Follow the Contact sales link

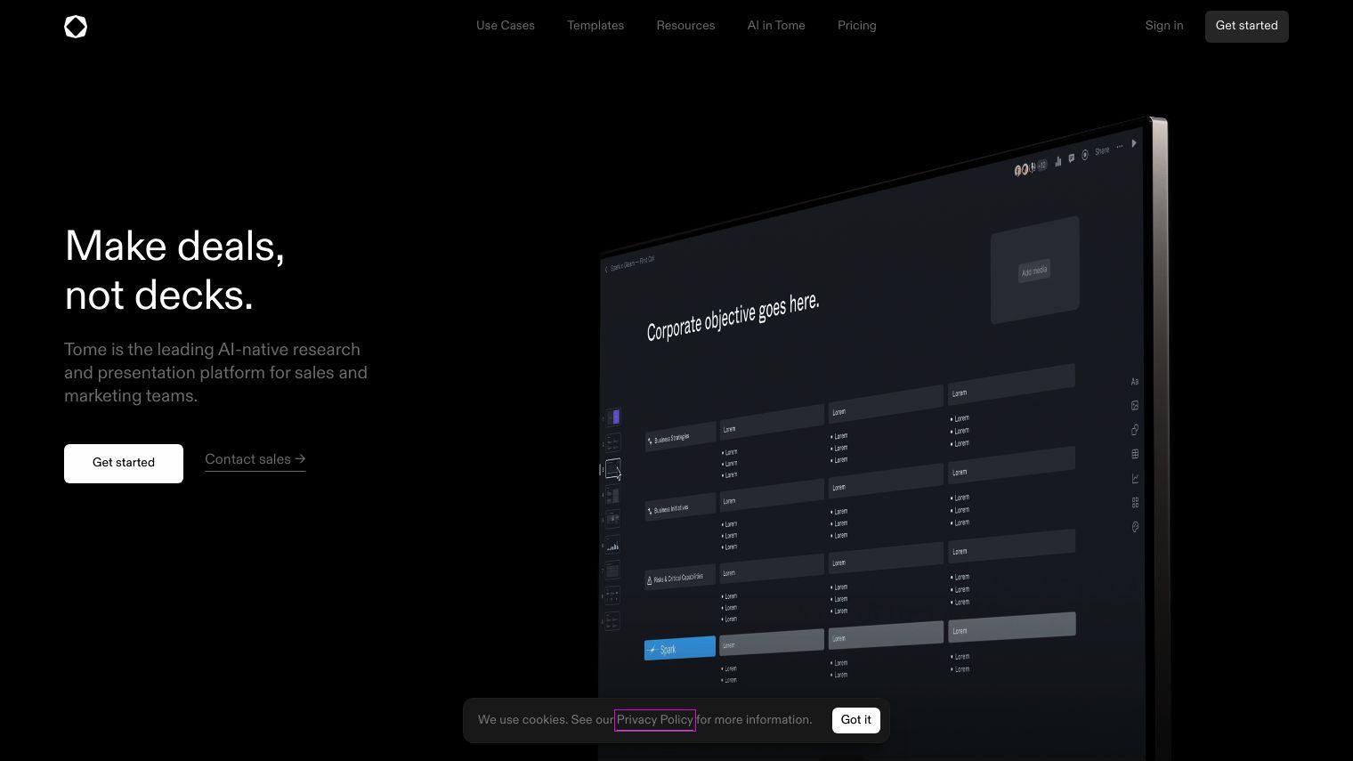coord(255,459)
